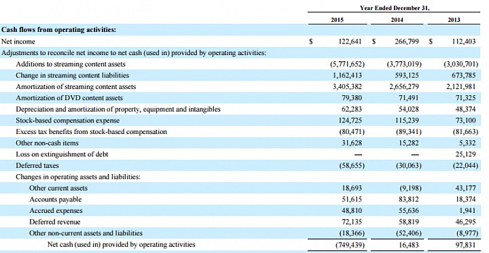Click the 2015 column header
The image size is (489, 253).
(337, 20)
